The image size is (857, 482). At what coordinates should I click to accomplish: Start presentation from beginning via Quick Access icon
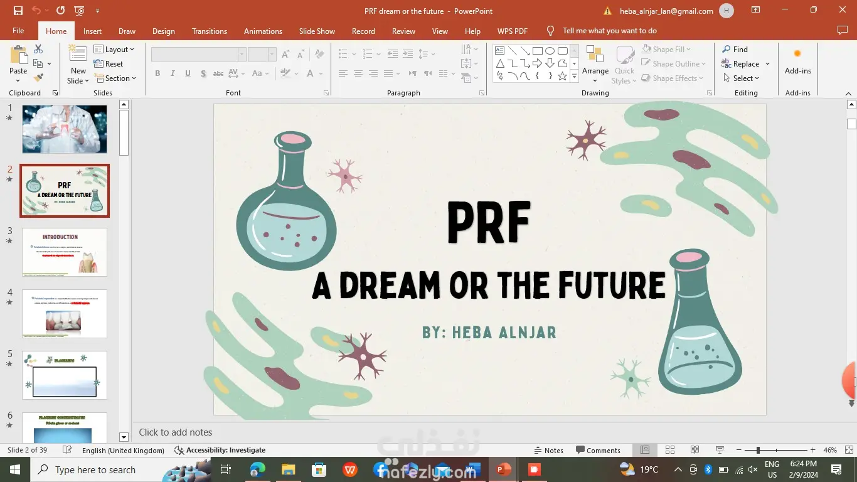click(79, 11)
